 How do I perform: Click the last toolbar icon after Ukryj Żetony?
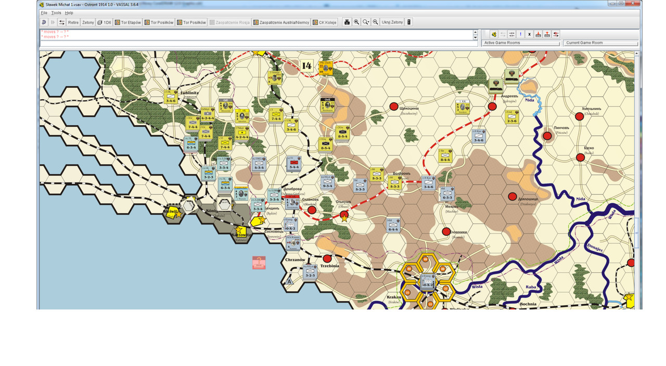coord(409,22)
